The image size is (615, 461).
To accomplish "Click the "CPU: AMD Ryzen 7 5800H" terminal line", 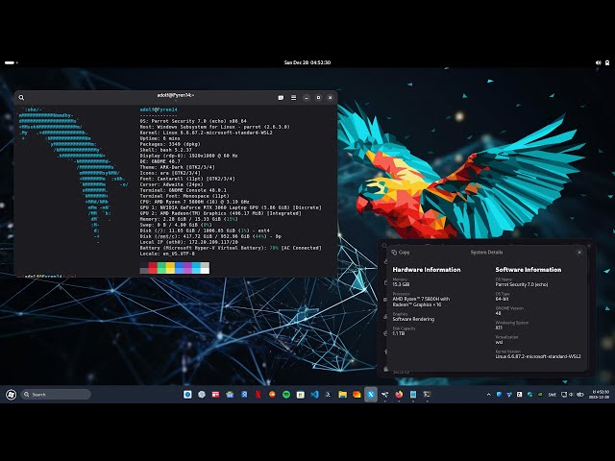I will [x=194, y=202].
